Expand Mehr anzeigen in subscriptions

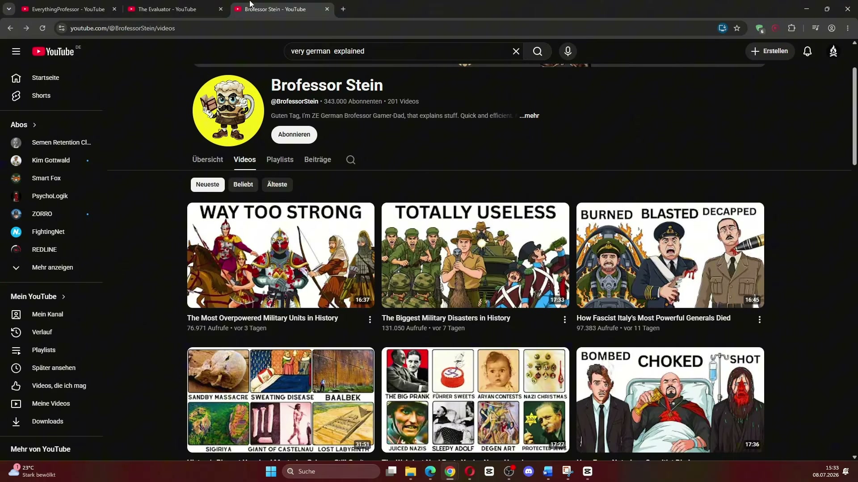[x=51, y=267]
